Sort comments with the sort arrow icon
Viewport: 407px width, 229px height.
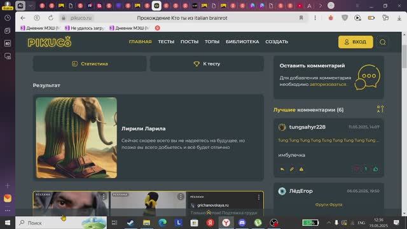(x=380, y=109)
